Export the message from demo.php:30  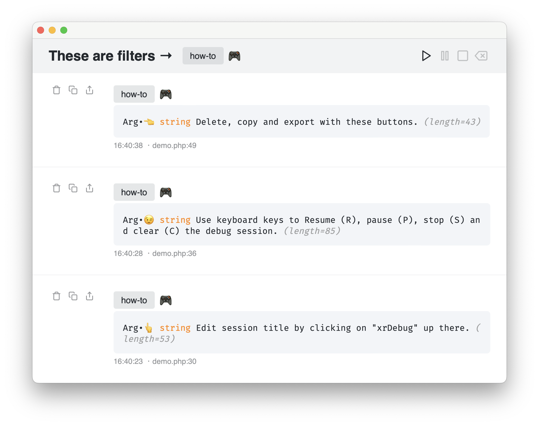coord(90,296)
